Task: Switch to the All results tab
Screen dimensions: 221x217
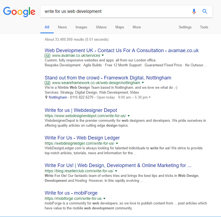Action: tap(47, 27)
